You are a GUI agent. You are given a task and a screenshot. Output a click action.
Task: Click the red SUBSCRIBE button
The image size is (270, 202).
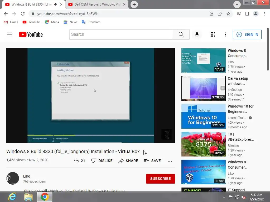coord(161,179)
